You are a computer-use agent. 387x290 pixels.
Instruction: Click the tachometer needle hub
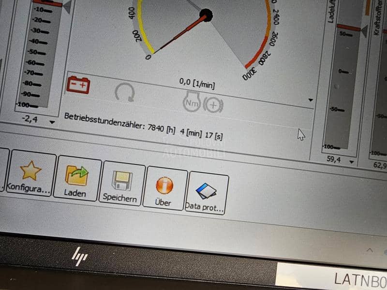coord(207,15)
